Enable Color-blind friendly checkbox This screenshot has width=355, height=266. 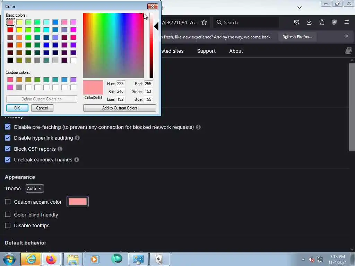(8, 214)
